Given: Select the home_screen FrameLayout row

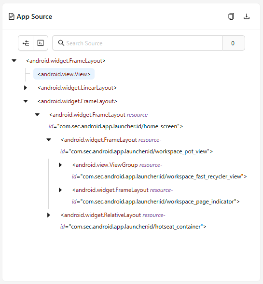Looking at the screenshot, I should pos(116,121).
